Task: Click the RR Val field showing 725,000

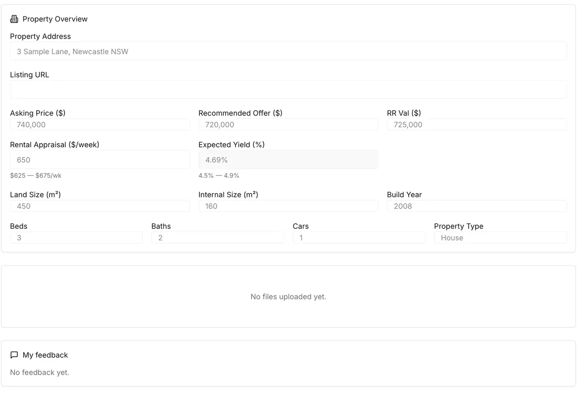Action: click(x=477, y=125)
